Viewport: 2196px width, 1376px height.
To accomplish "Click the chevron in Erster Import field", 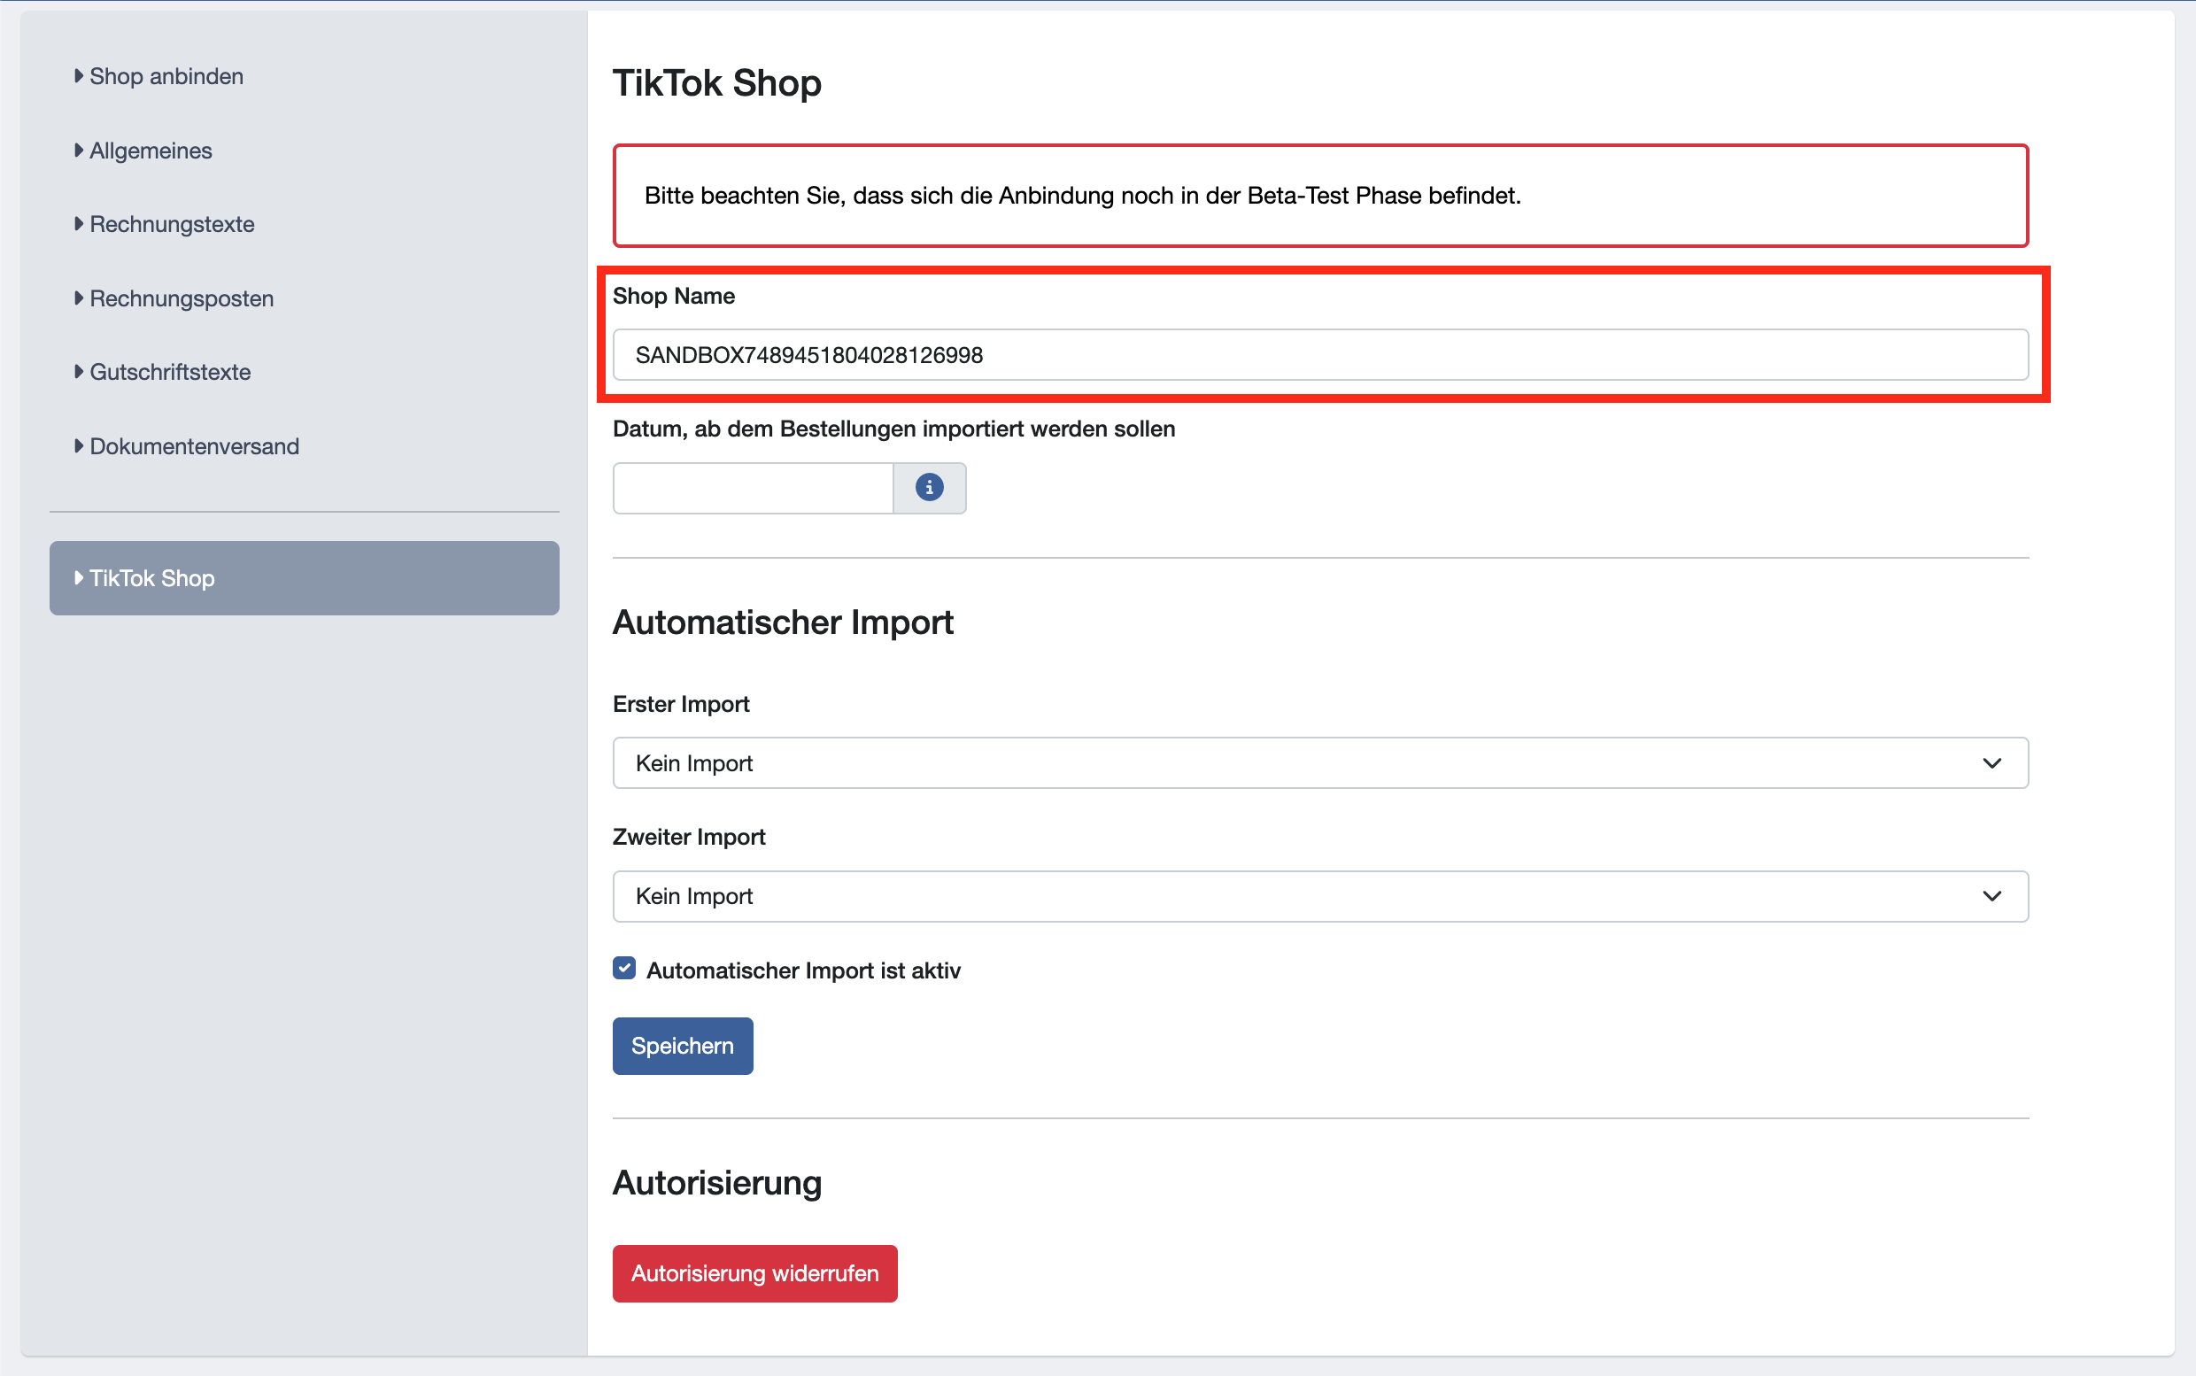I will pyautogui.click(x=1991, y=762).
